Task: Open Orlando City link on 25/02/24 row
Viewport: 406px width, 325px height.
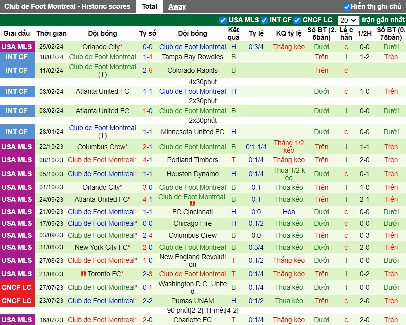Action: 102,47
